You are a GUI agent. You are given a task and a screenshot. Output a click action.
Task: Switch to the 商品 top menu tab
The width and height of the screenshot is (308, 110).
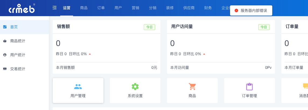[84, 8]
